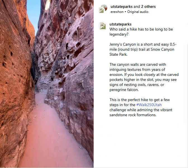Click the 'Who said a hike' caption line

pos(141,32)
